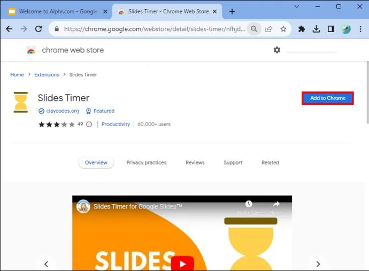Viewport: 369px width, 271px height.
Task: Reload the current page
Action: pyautogui.click(x=39, y=29)
